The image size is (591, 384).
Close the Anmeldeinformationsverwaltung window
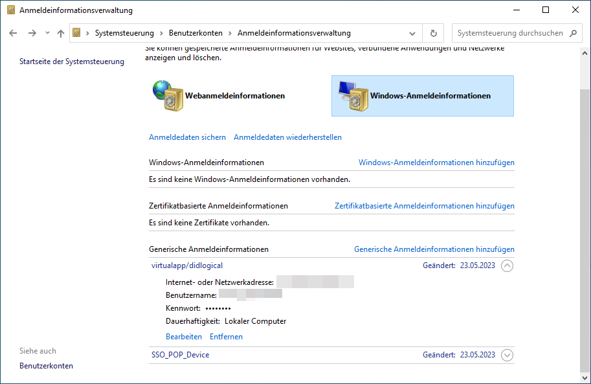575,10
